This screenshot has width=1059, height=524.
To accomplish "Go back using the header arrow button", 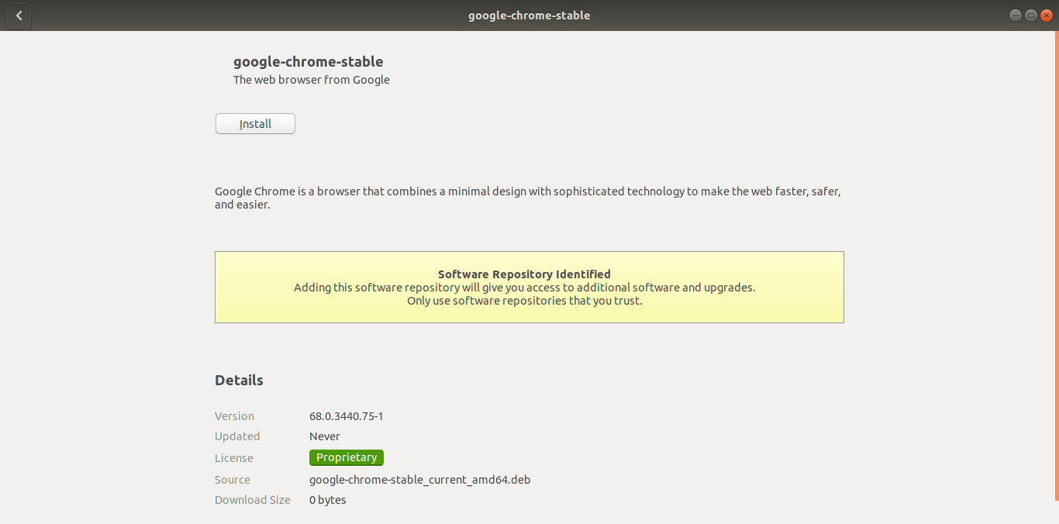I will 19,16.
